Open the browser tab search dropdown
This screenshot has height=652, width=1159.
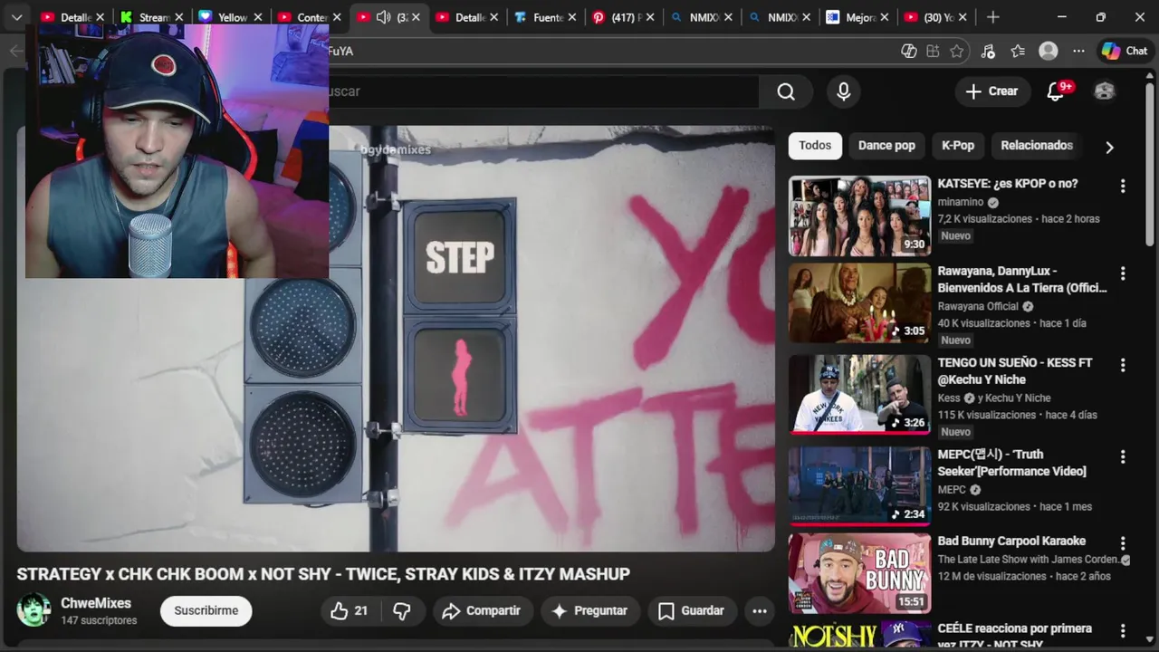click(x=16, y=16)
